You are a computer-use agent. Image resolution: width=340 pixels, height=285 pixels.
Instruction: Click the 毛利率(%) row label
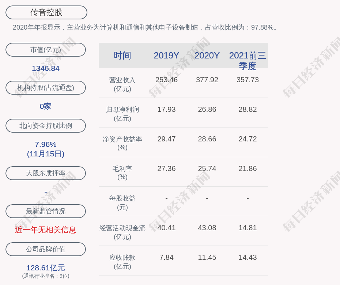(x=122, y=173)
